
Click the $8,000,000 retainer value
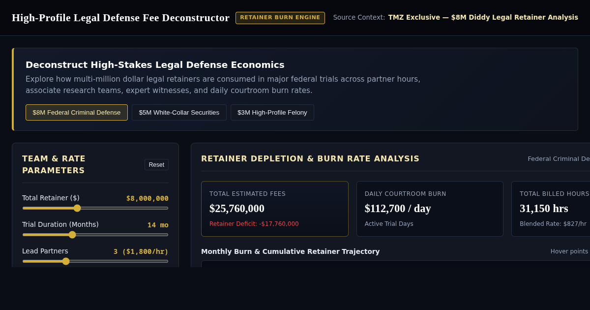(147, 198)
